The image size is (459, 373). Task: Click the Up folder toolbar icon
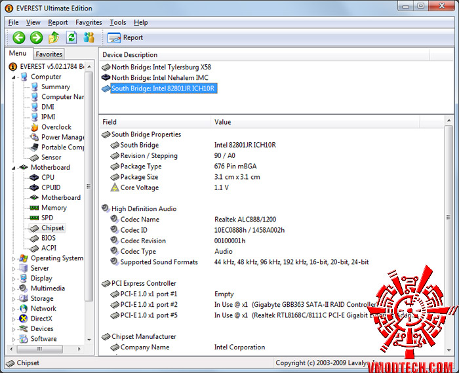point(54,38)
